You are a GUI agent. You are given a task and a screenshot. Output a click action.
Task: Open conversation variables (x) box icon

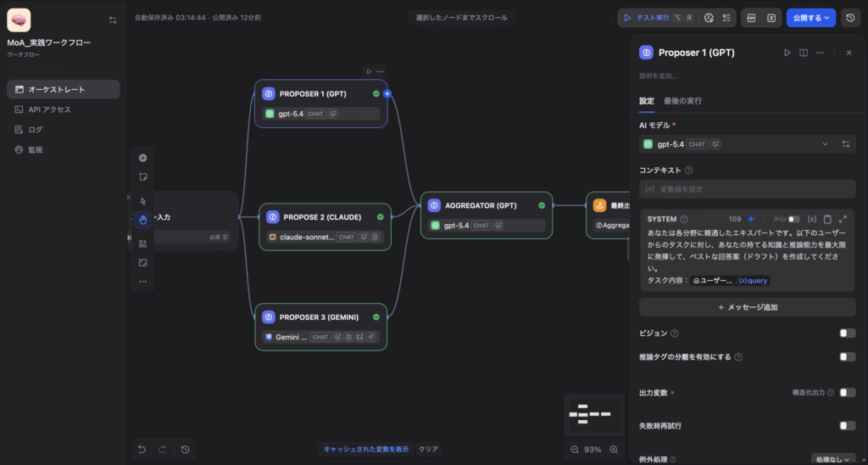click(x=771, y=18)
